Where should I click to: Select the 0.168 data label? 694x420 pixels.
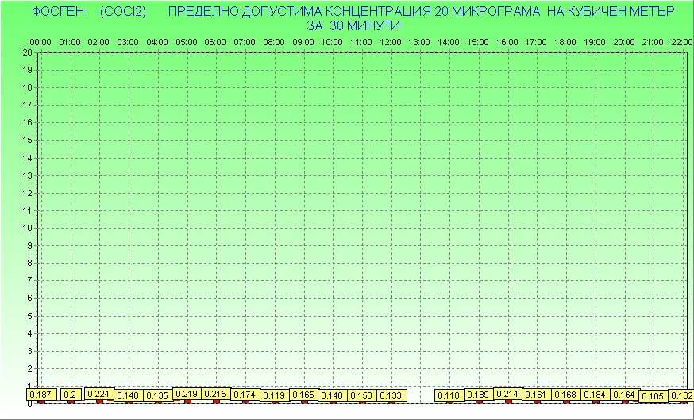click(566, 395)
